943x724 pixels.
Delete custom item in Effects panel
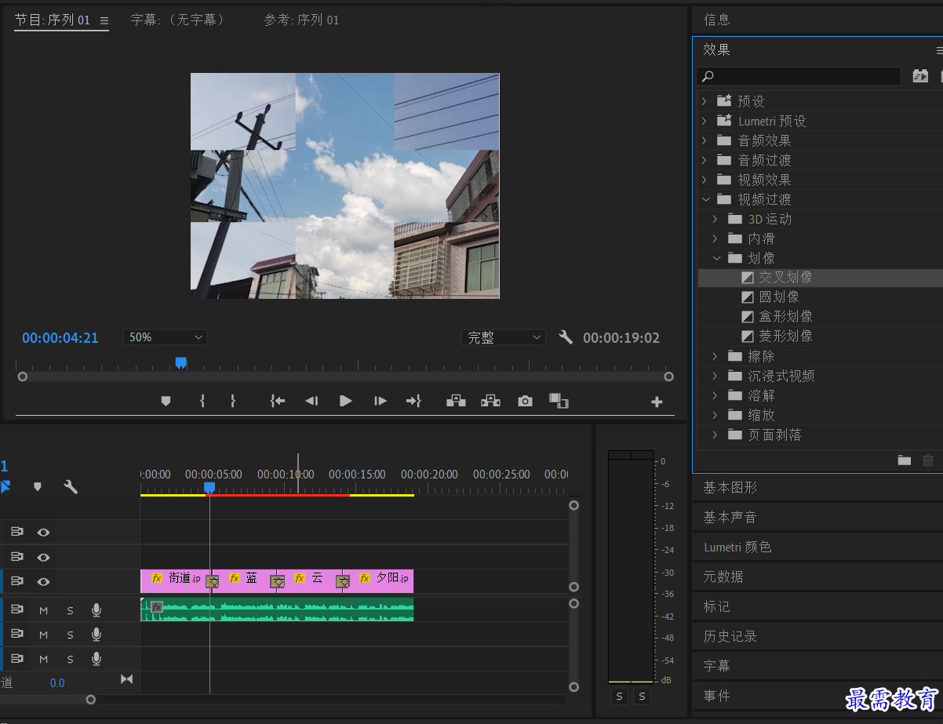(928, 460)
